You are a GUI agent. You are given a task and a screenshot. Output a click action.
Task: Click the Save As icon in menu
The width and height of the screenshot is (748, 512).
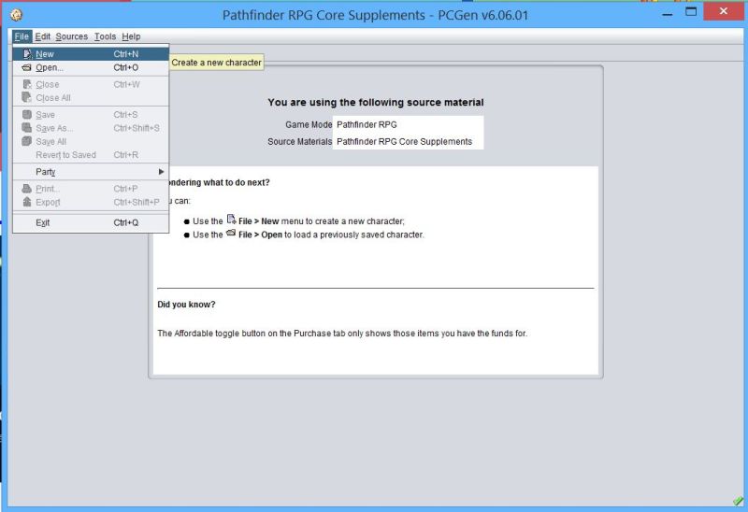pos(27,128)
